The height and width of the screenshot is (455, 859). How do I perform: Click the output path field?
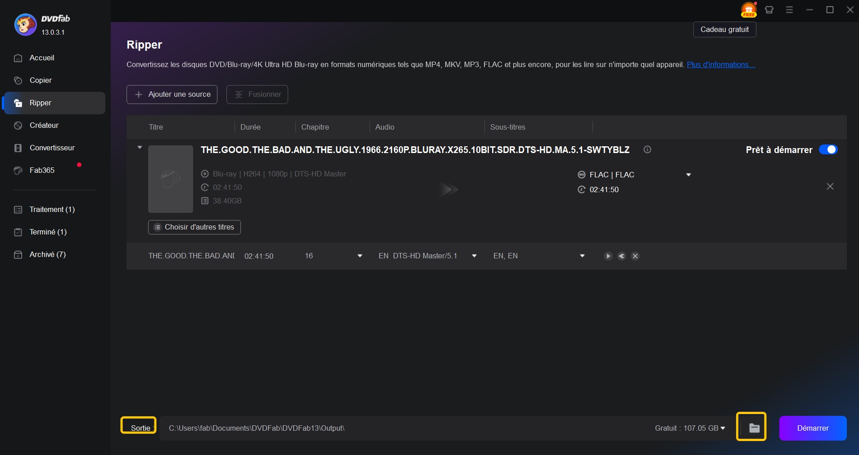pos(405,428)
